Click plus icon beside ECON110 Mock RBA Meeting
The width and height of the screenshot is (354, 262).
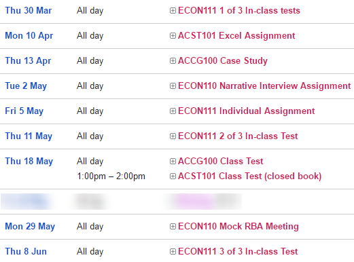click(173, 227)
